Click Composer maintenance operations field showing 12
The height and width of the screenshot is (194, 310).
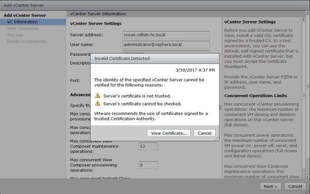[148, 146]
